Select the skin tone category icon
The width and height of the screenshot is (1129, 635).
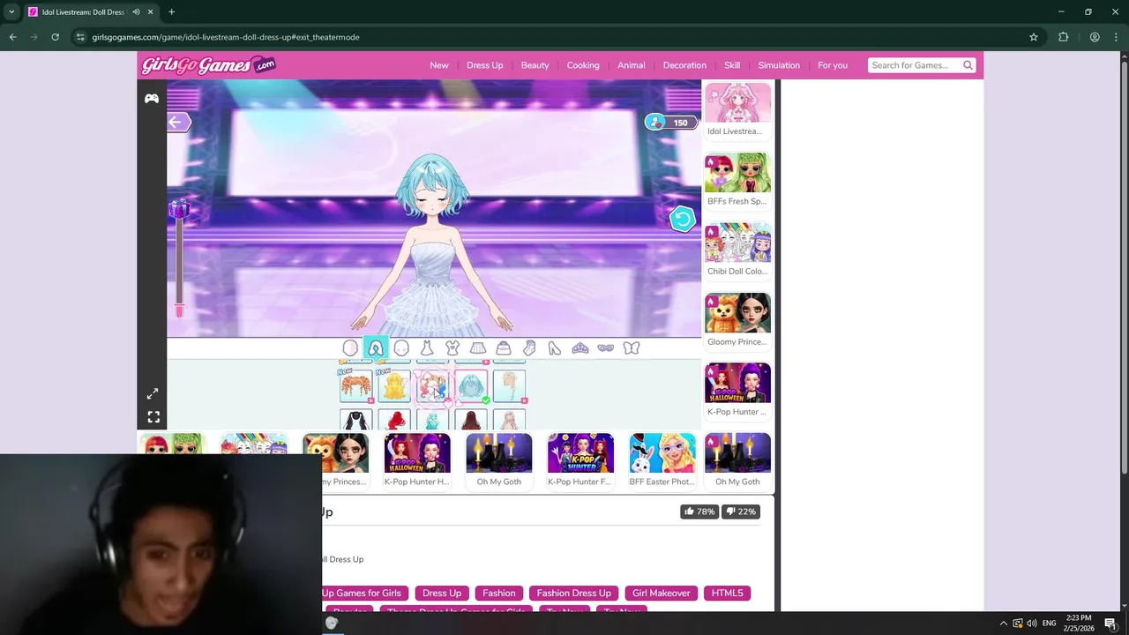[350, 348]
